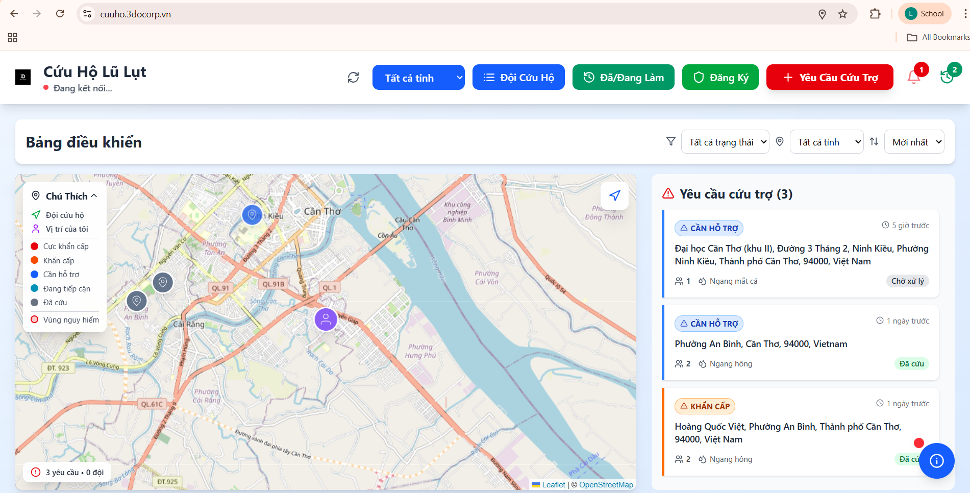Click the purple user location marker on map
The height and width of the screenshot is (493, 970).
(x=326, y=320)
